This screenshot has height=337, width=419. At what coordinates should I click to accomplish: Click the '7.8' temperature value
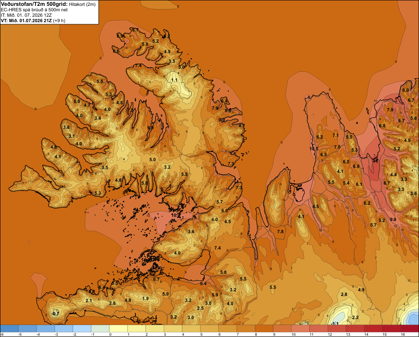[280, 232]
